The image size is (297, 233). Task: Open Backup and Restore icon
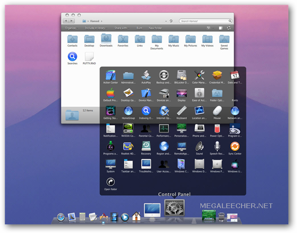point(164,76)
